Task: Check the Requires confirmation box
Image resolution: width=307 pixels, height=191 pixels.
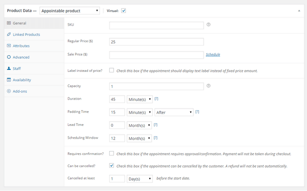Action: pos(111,153)
